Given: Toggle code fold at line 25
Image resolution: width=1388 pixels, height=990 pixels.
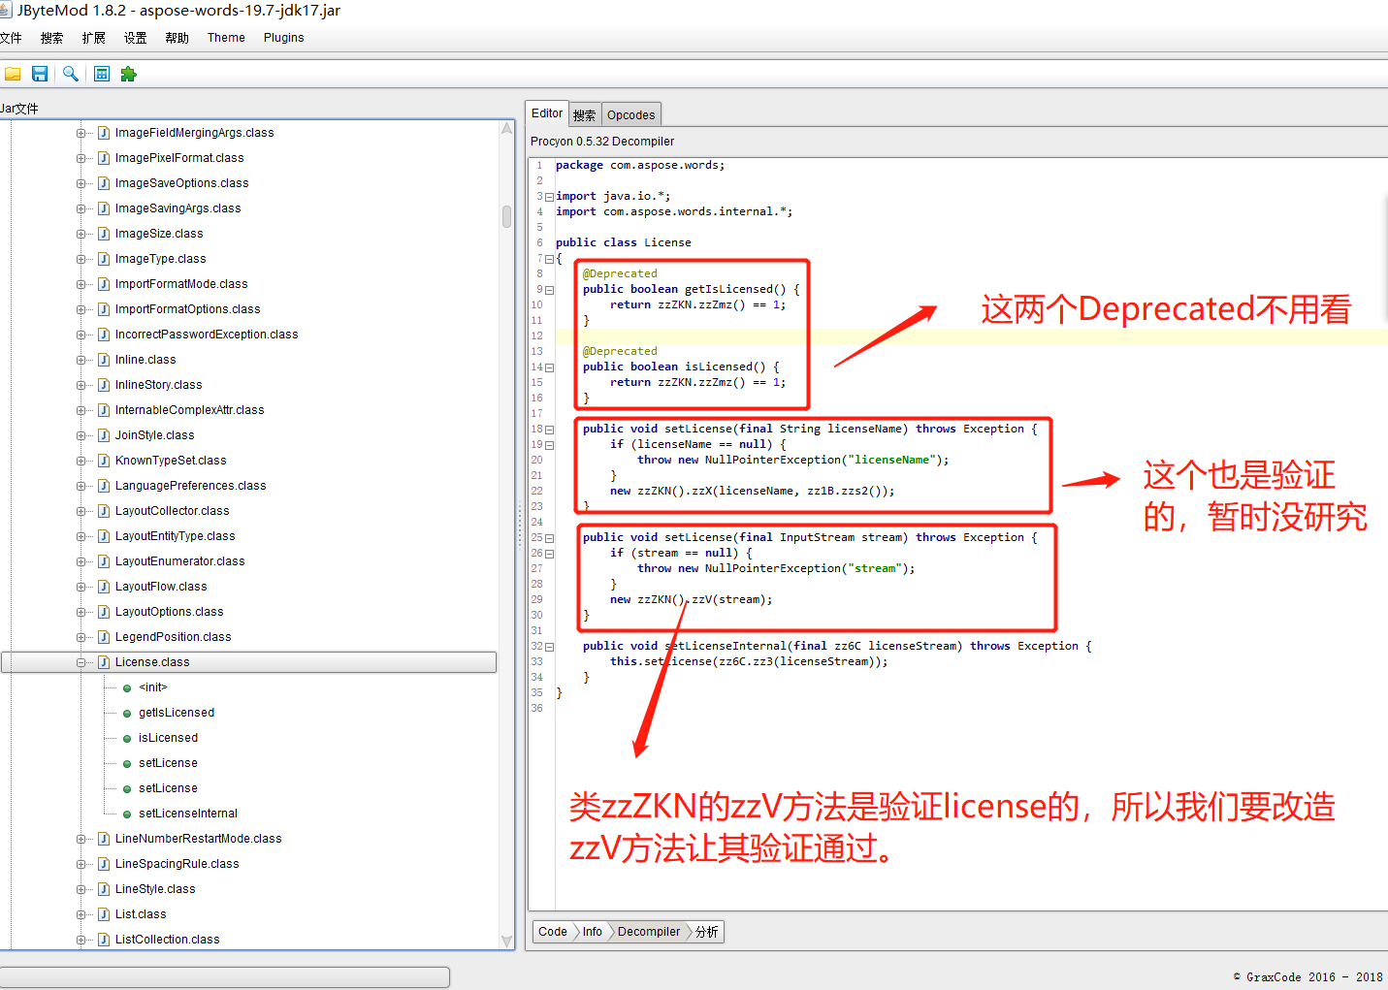Looking at the screenshot, I should coord(549,538).
